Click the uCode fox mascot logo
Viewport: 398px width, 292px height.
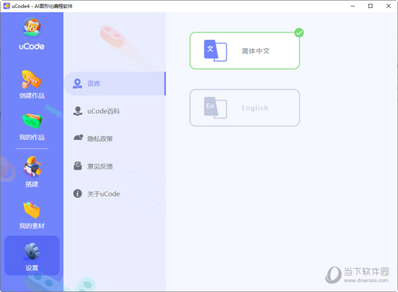tap(32, 27)
